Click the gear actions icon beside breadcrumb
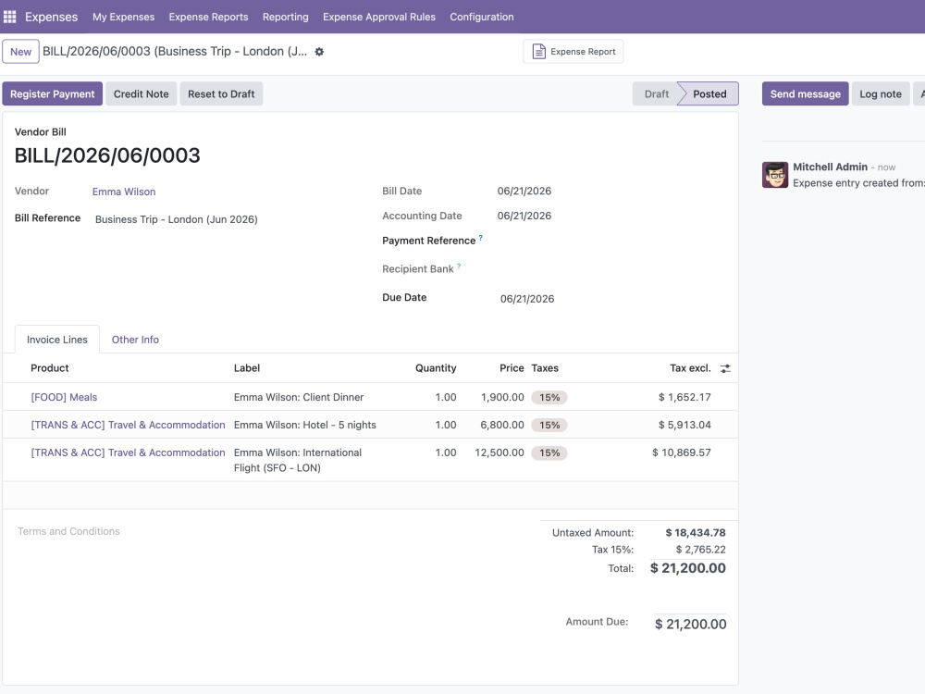Viewport: 925px width, 694px height. [319, 52]
